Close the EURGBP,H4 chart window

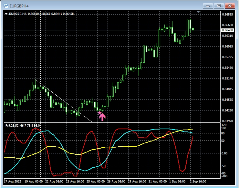(230, 5)
